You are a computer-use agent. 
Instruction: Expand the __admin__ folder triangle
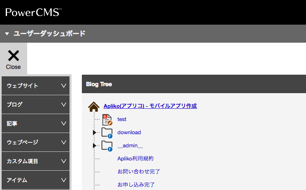click(x=95, y=146)
